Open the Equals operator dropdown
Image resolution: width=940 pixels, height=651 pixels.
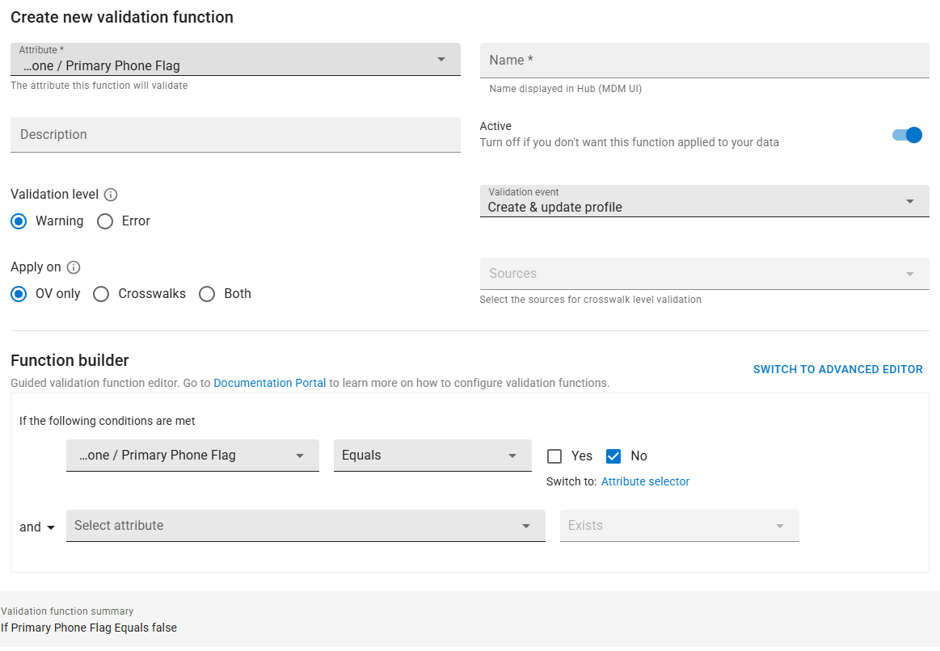432,456
